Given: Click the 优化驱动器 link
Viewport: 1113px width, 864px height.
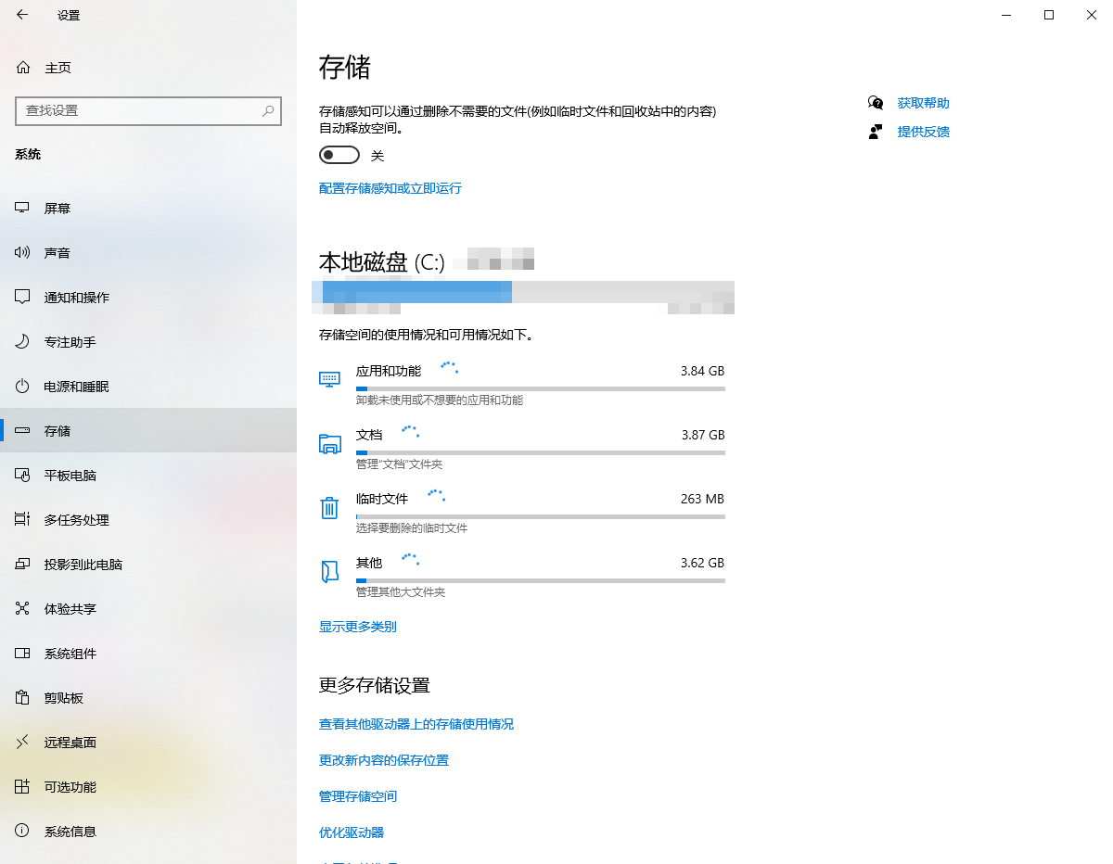Looking at the screenshot, I should 352,832.
